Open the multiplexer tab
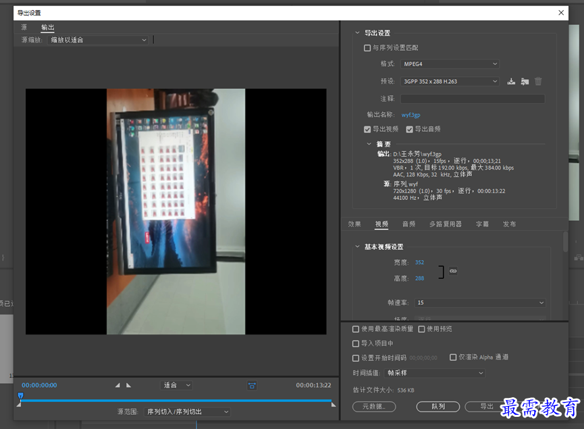Viewport: 584px width, 429px height. click(446, 224)
